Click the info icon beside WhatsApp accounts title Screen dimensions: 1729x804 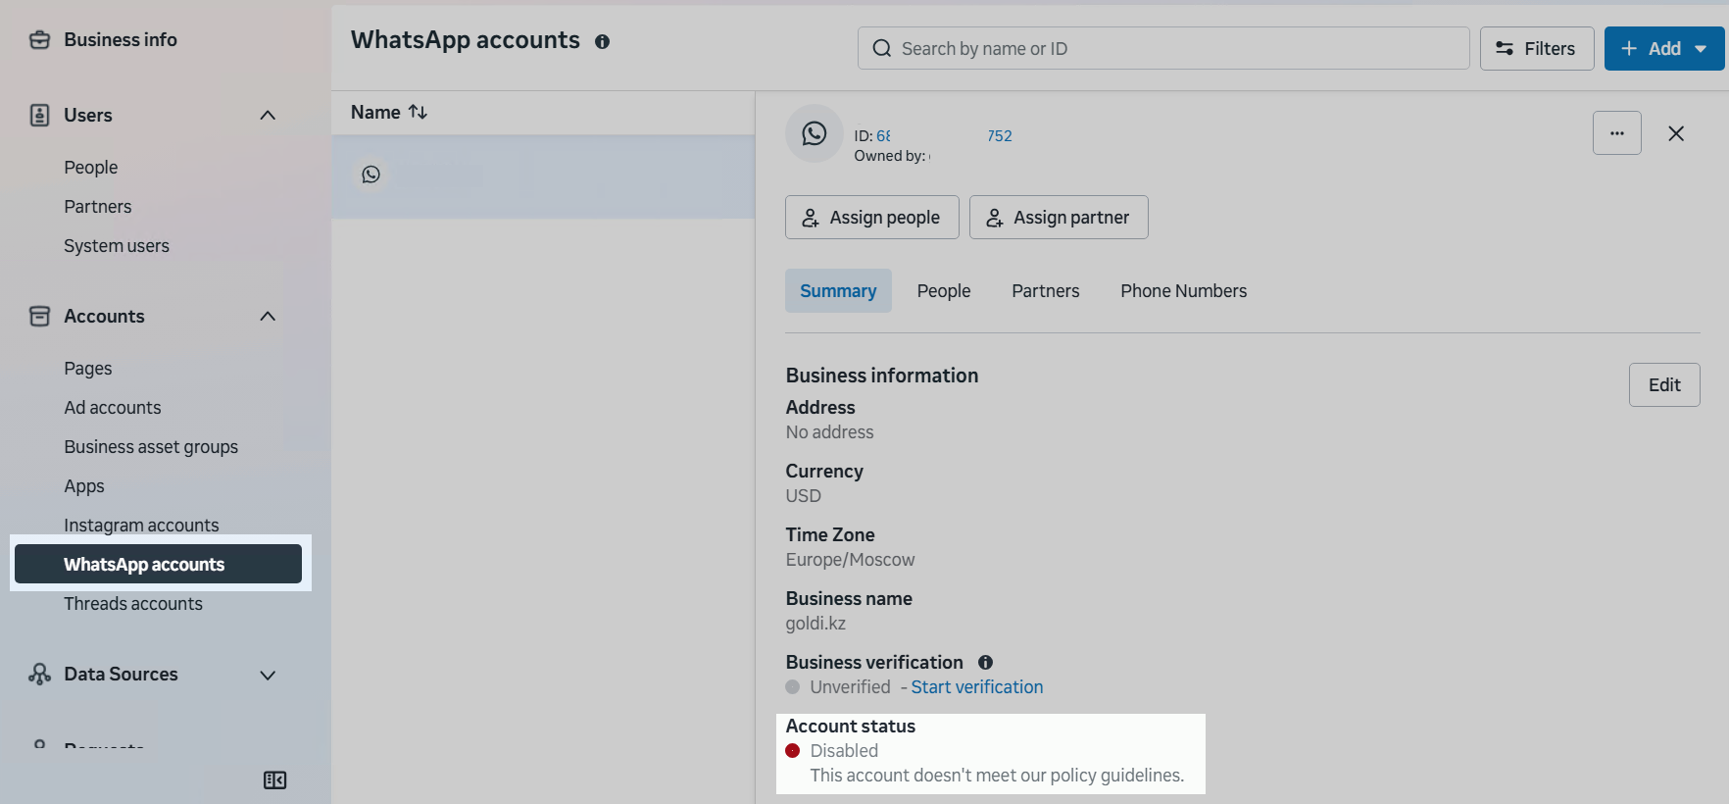[602, 41]
